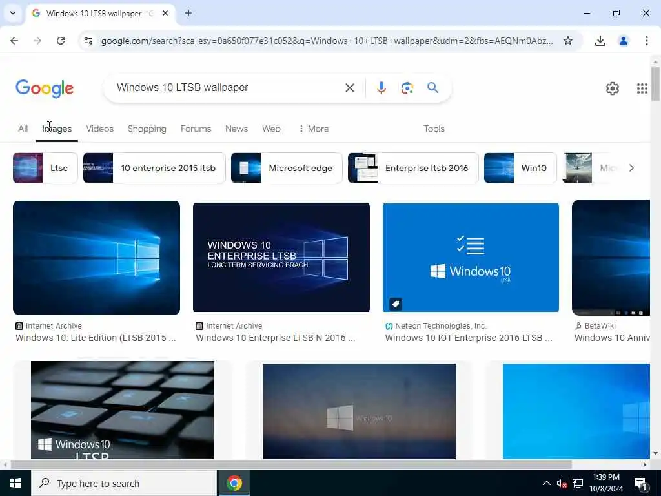Filter by Microsoft edge chip
The image size is (661, 496).
pos(287,168)
